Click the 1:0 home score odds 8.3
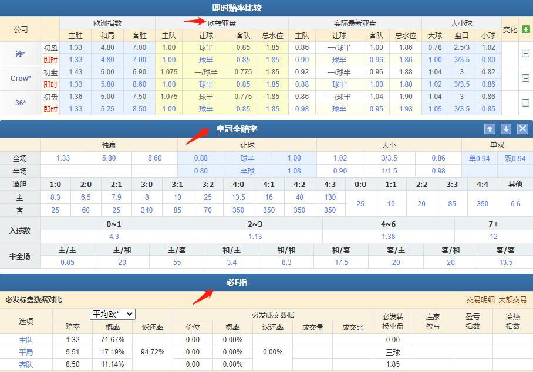This screenshot has width=533, height=372. [55, 198]
